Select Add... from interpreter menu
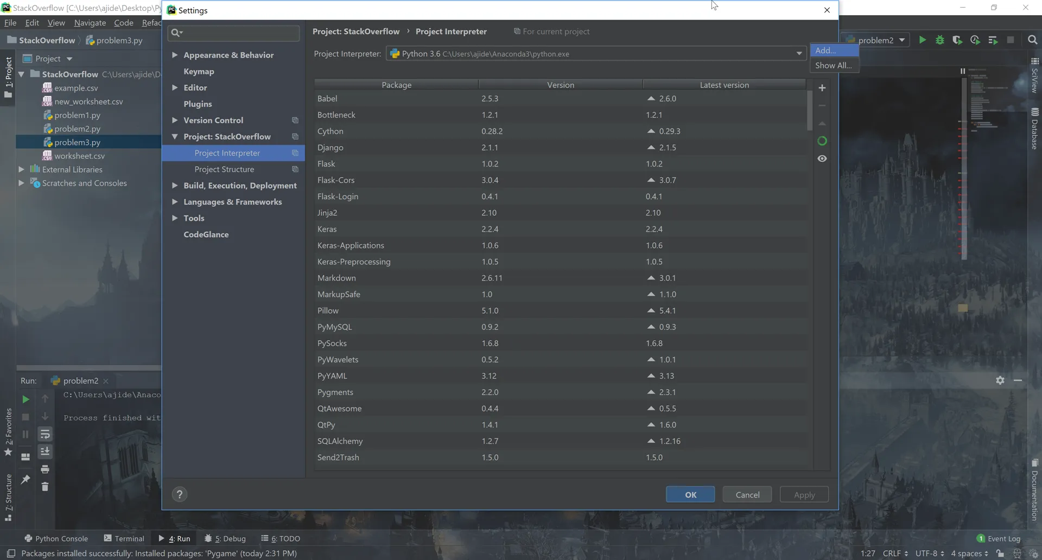The image size is (1042, 560). (x=834, y=50)
